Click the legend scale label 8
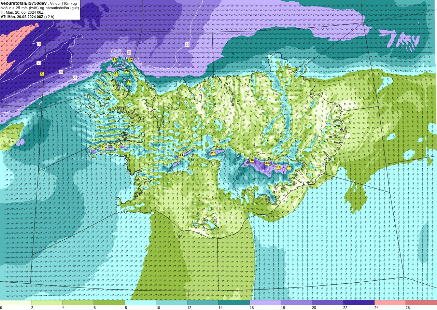This screenshot has height=310, width=437. click(125, 308)
